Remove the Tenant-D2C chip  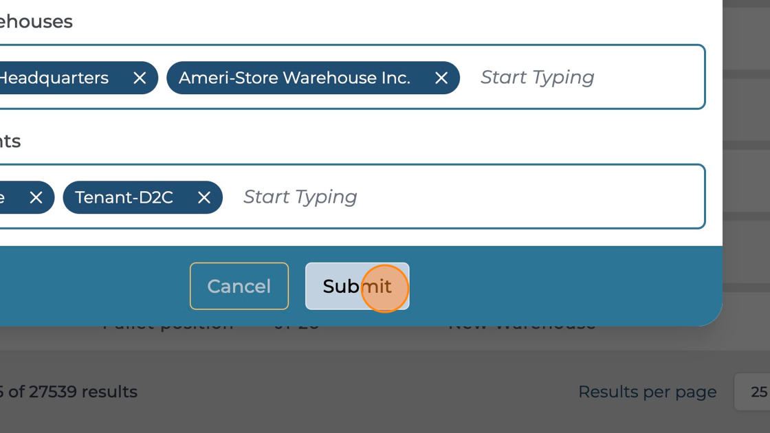click(204, 198)
